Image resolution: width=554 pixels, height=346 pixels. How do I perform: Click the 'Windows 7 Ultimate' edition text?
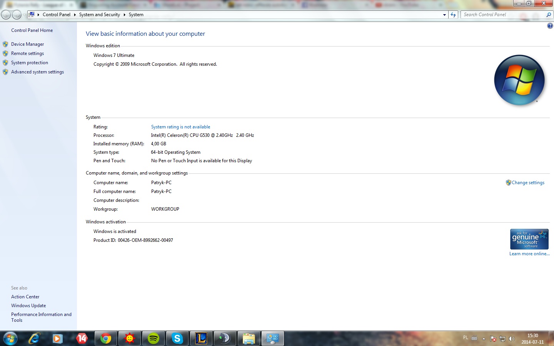pyautogui.click(x=114, y=55)
